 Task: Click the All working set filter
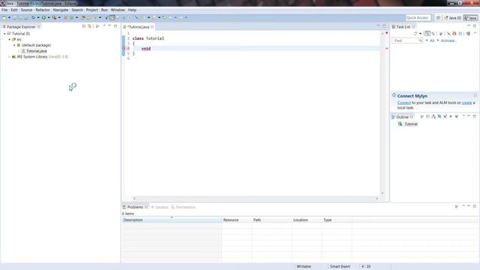coord(432,40)
